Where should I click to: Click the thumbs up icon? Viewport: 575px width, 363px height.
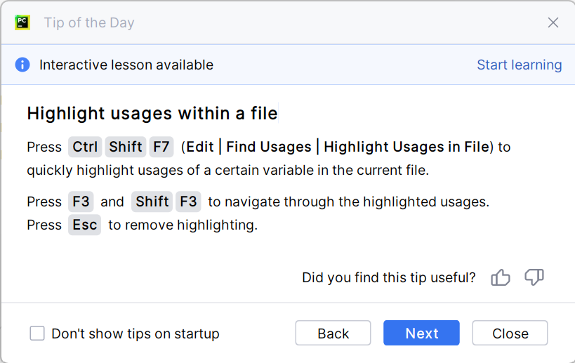coord(501,277)
